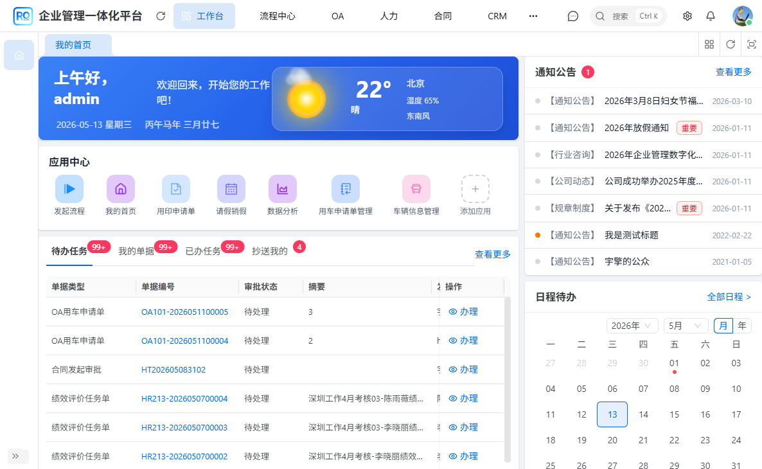Refresh the platform via header reload icon
The height and width of the screenshot is (469, 762).
(x=161, y=16)
